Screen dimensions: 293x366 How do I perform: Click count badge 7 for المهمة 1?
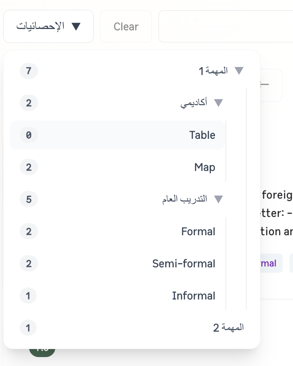click(x=29, y=71)
